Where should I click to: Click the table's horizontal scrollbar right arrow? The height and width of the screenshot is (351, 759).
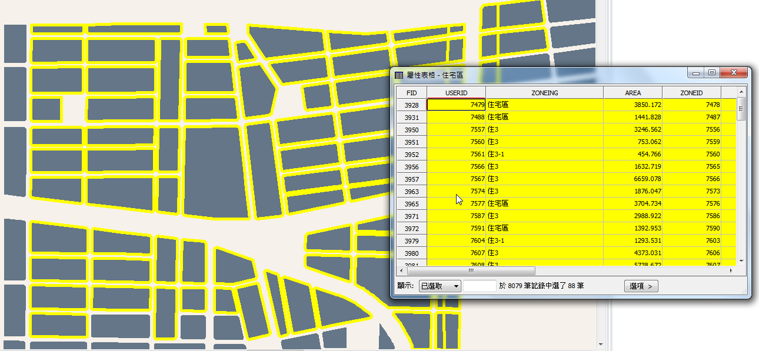click(x=731, y=271)
